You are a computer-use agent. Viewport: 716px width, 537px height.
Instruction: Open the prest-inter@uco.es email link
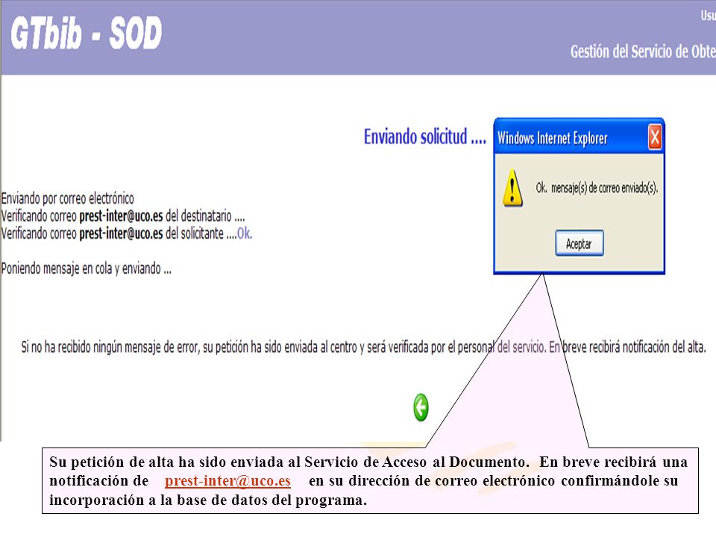coord(228,481)
